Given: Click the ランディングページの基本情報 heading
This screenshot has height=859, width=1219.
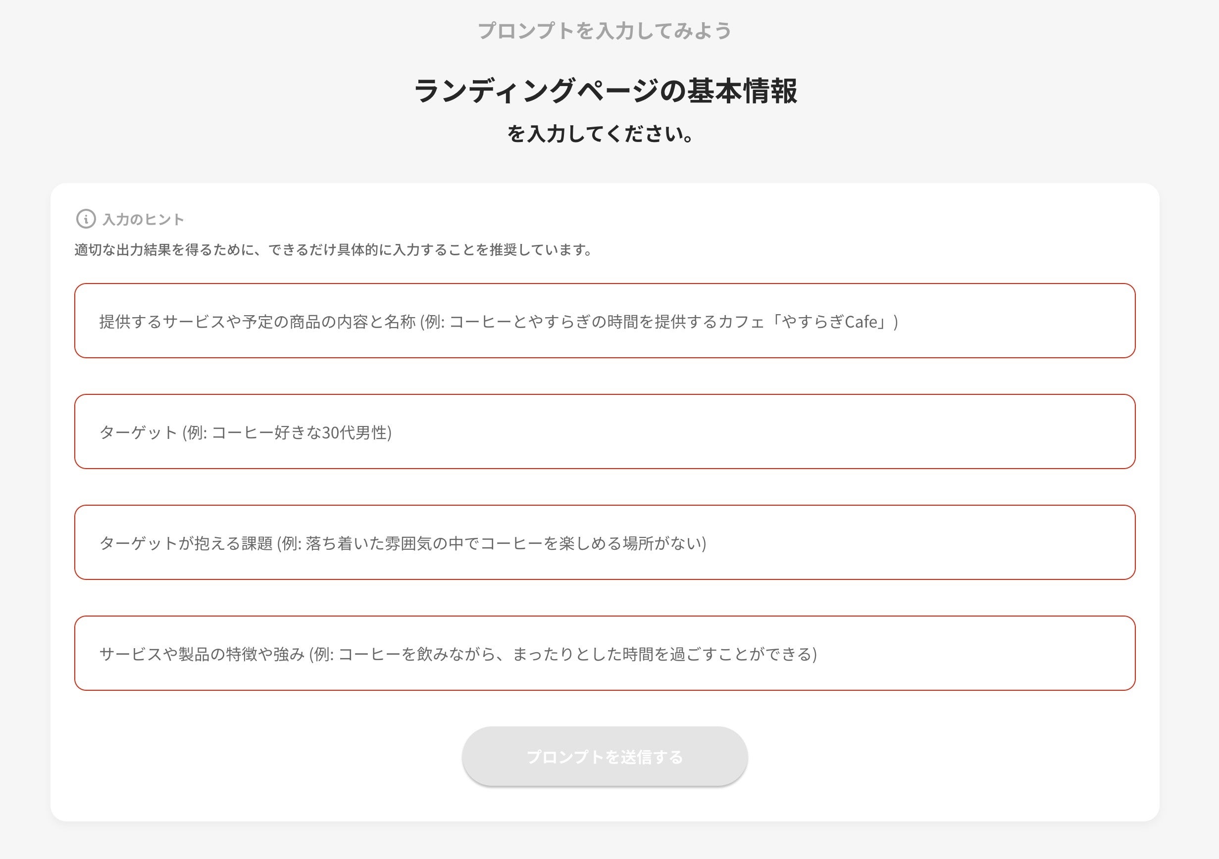Looking at the screenshot, I should click(605, 91).
